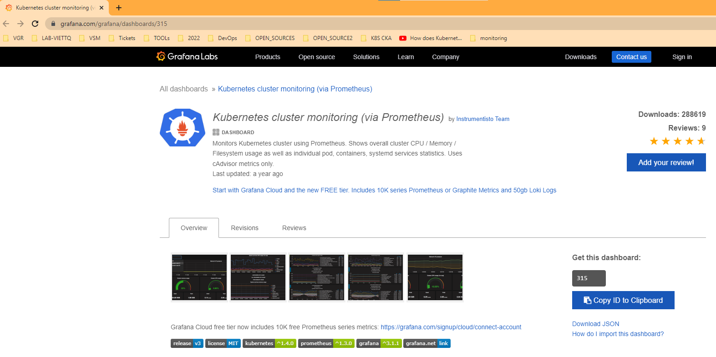
Task: Click the 'Downloads: 288619' count text
Action: (672, 114)
